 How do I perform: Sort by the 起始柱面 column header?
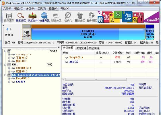click(x=139, y=53)
